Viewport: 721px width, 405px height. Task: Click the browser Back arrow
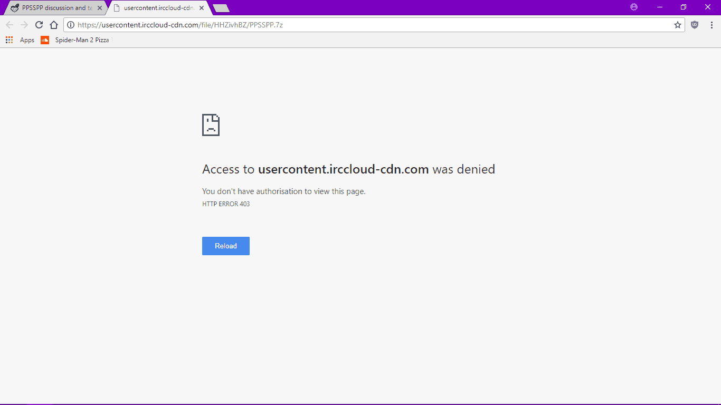point(10,25)
